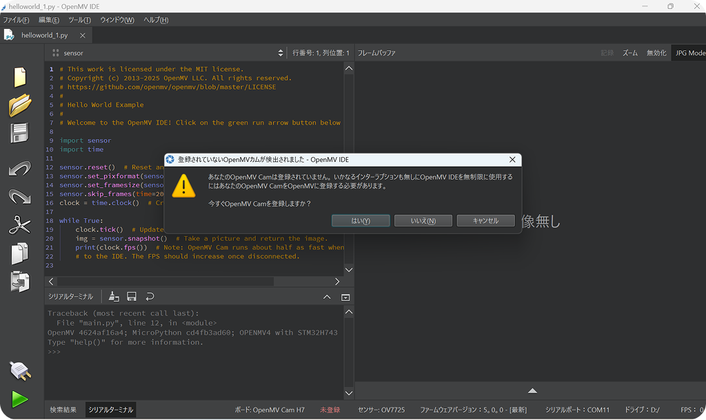The width and height of the screenshot is (706, 420).
Task: Click the Undo arrow icon
Action: [x=20, y=169]
